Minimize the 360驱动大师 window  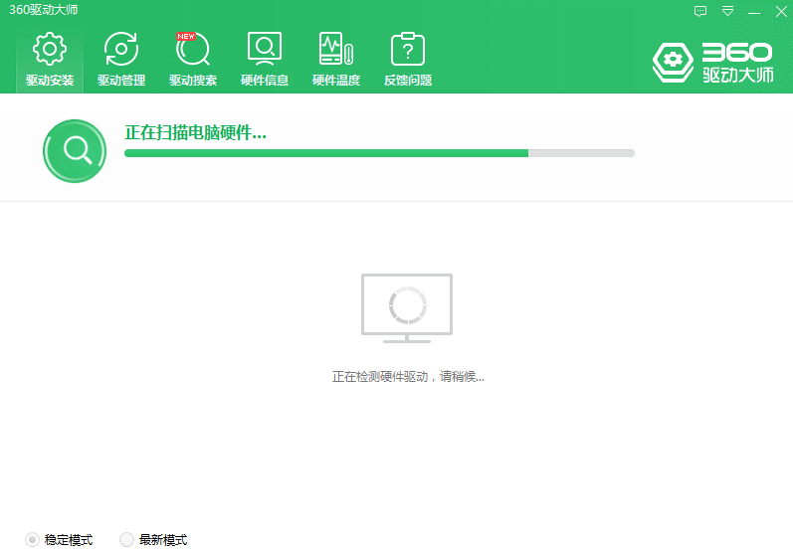coord(754,12)
